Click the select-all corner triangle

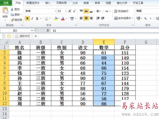coord(4,42)
